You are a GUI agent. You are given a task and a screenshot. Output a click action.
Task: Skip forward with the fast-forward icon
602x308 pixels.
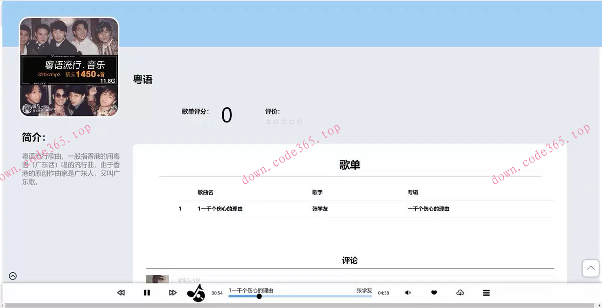173,292
